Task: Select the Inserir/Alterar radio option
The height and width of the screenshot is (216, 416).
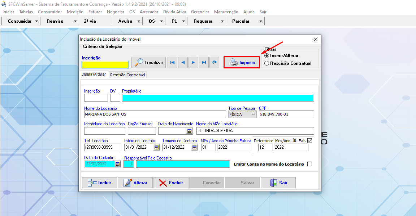Action: tap(267, 56)
